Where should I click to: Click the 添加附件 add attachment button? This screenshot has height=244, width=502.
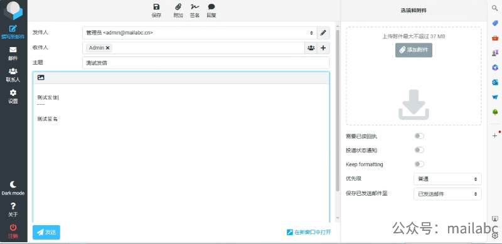click(x=414, y=50)
